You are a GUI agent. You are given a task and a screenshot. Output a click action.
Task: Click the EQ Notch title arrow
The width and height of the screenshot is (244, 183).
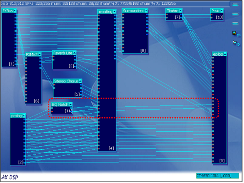coord(70,104)
